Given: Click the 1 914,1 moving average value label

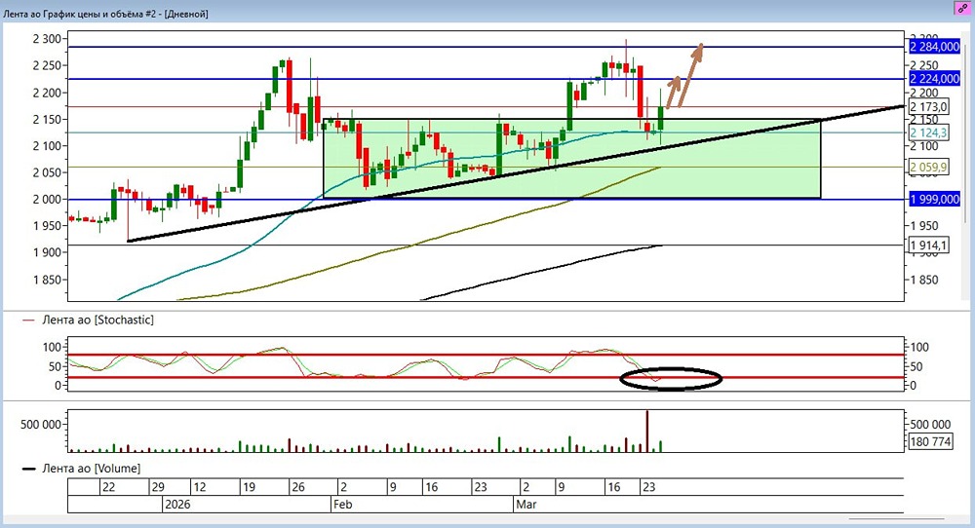Looking at the screenshot, I should tap(928, 245).
